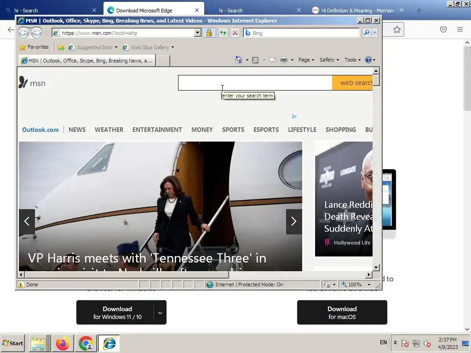Screen dimensions: 471x353
Task: Expand recent pages dropdown next to Forward
Action: point(46,33)
